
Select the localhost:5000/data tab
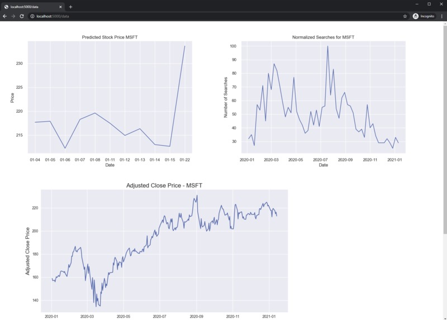[33, 7]
